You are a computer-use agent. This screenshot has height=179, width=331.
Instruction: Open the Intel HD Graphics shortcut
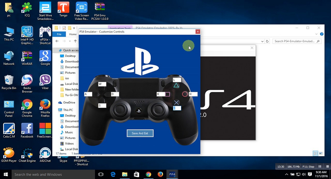[x=27, y=35]
